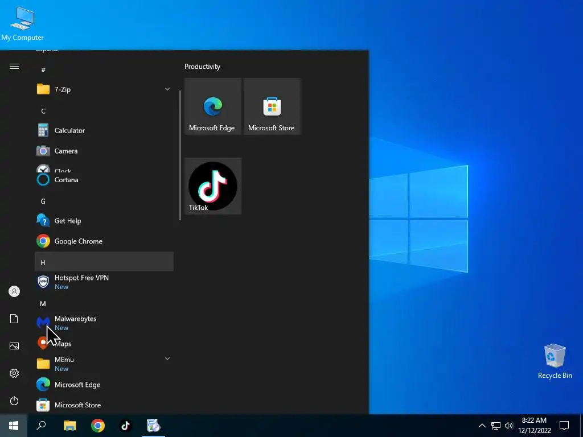This screenshot has height=437, width=583.
Task: Show hidden system tray icons
Action: coord(482,426)
